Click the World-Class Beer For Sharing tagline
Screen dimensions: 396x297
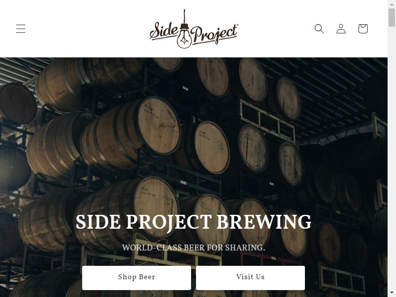coord(194,247)
